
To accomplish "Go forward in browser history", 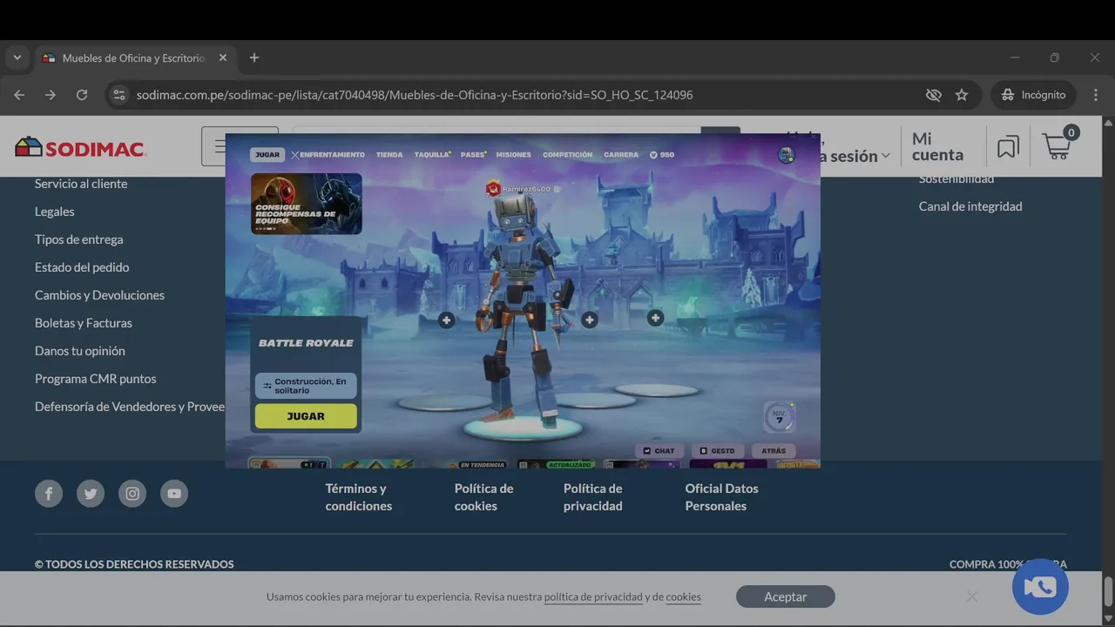I will [51, 95].
